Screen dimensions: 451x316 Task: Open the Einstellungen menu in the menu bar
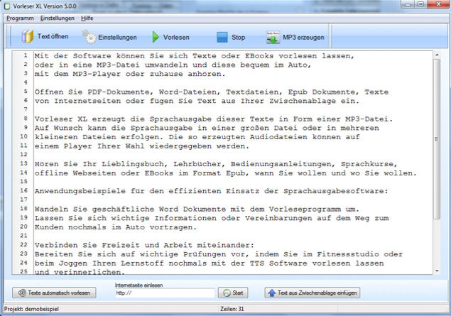click(58, 18)
